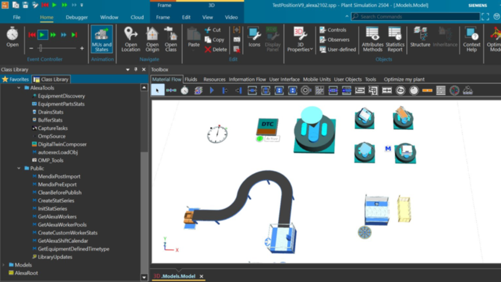Open the Event Controller stopwatch

[x=12, y=38]
